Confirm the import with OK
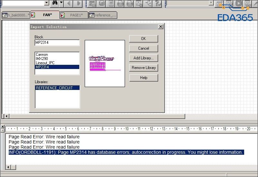Screen dimensions: 258x177 tap(143, 39)
